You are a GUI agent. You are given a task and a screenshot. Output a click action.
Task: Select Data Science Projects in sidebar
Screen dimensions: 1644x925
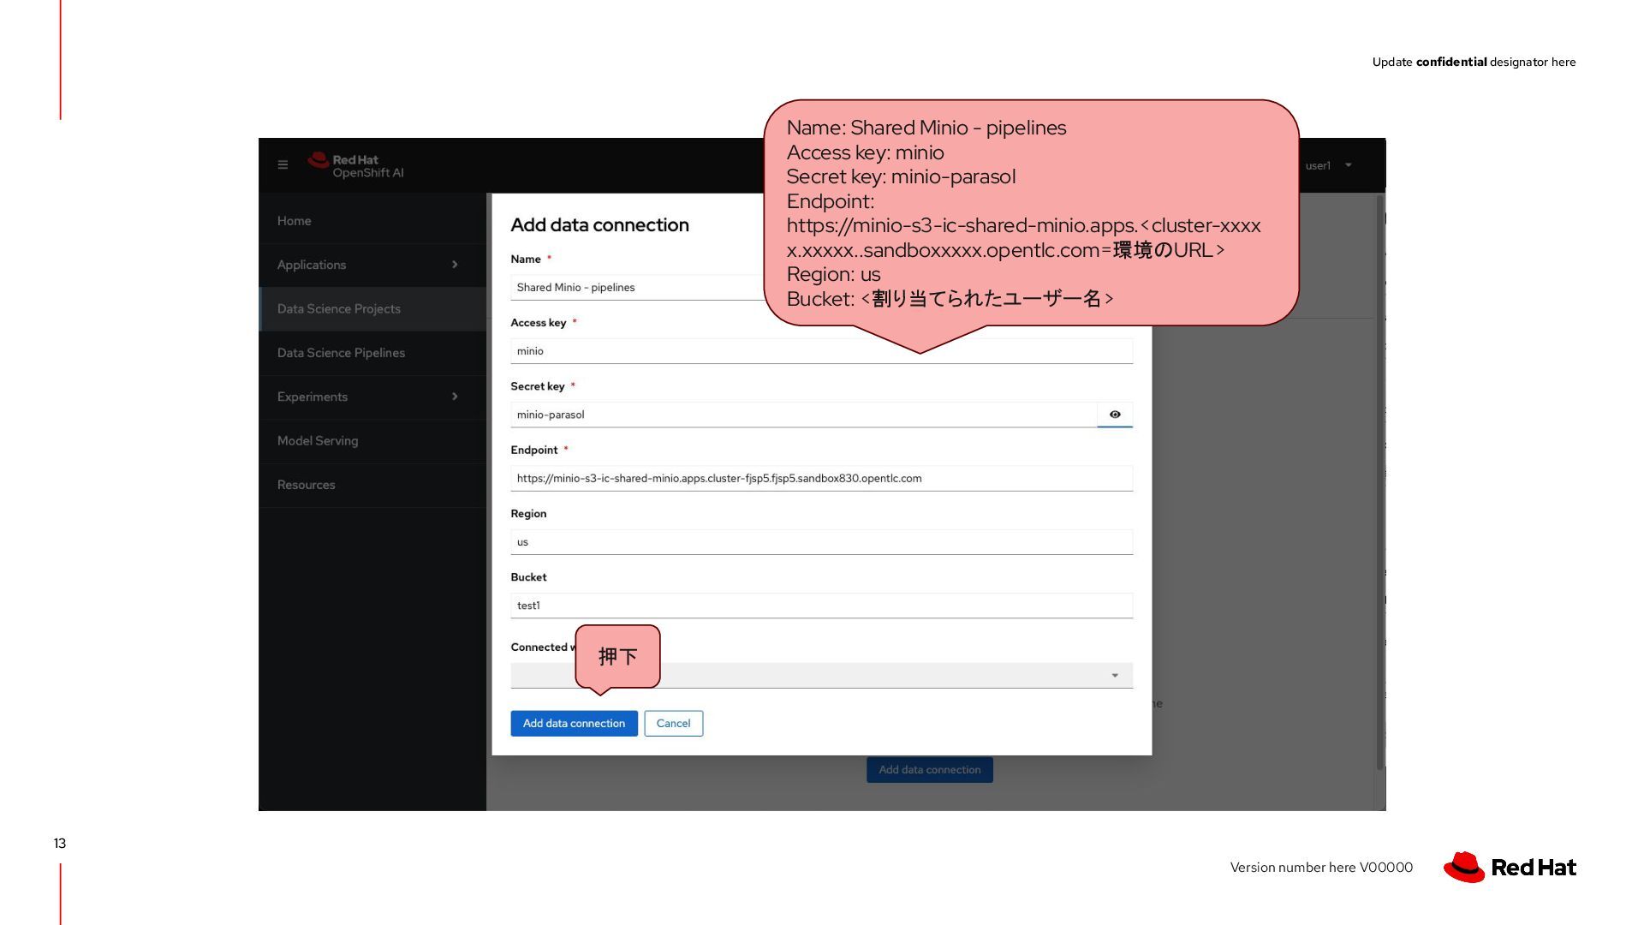coord(372,309)
